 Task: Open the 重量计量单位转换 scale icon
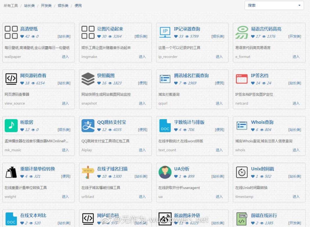(x=11, y=172)
